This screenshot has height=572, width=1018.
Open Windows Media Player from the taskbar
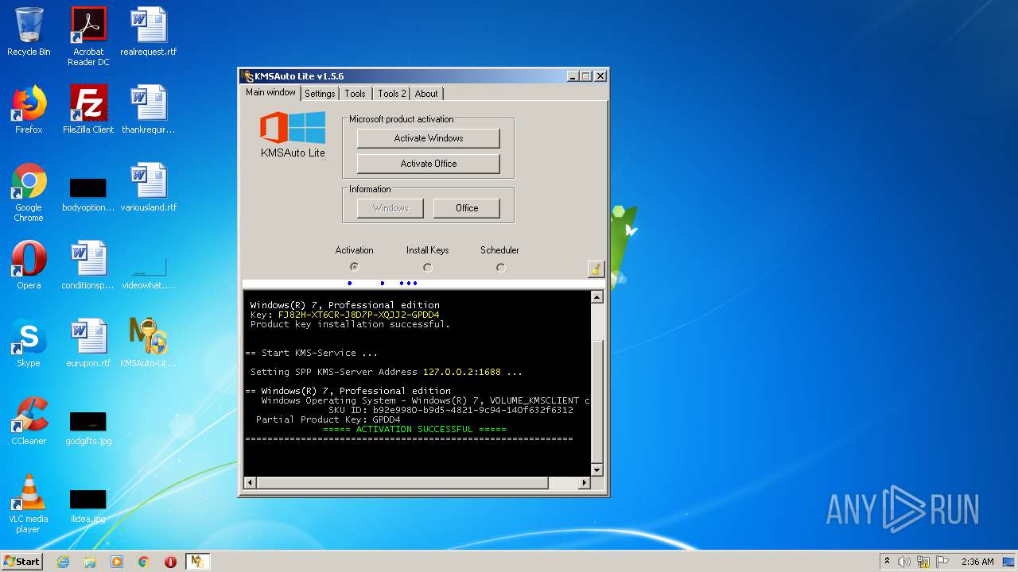117,562
